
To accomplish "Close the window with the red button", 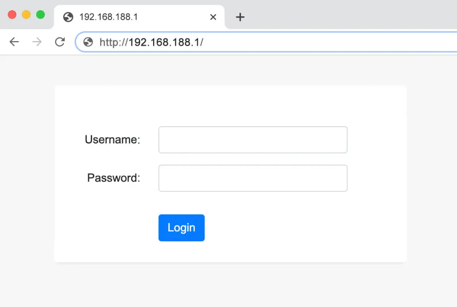I will (x=12, y=15).
